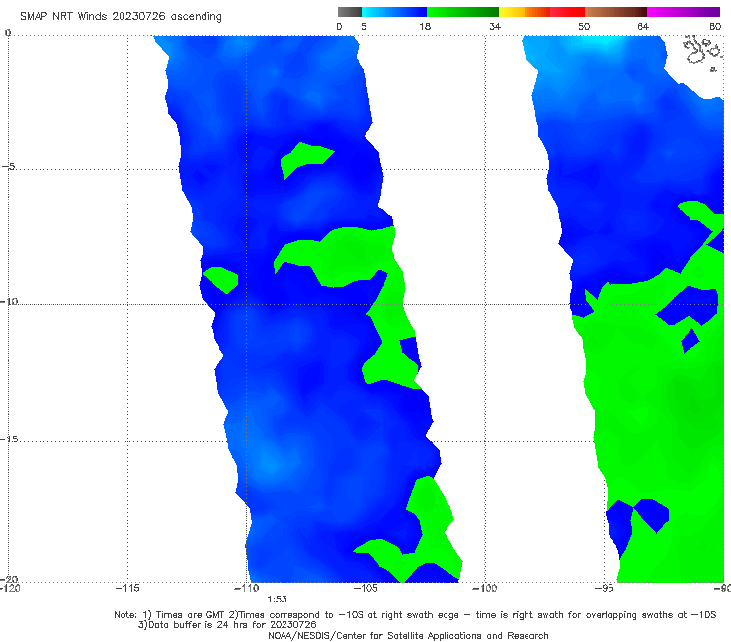
Task: Click the NOAA/NESDIS Center for Satellite Applications credit
Action: [408, 635]
